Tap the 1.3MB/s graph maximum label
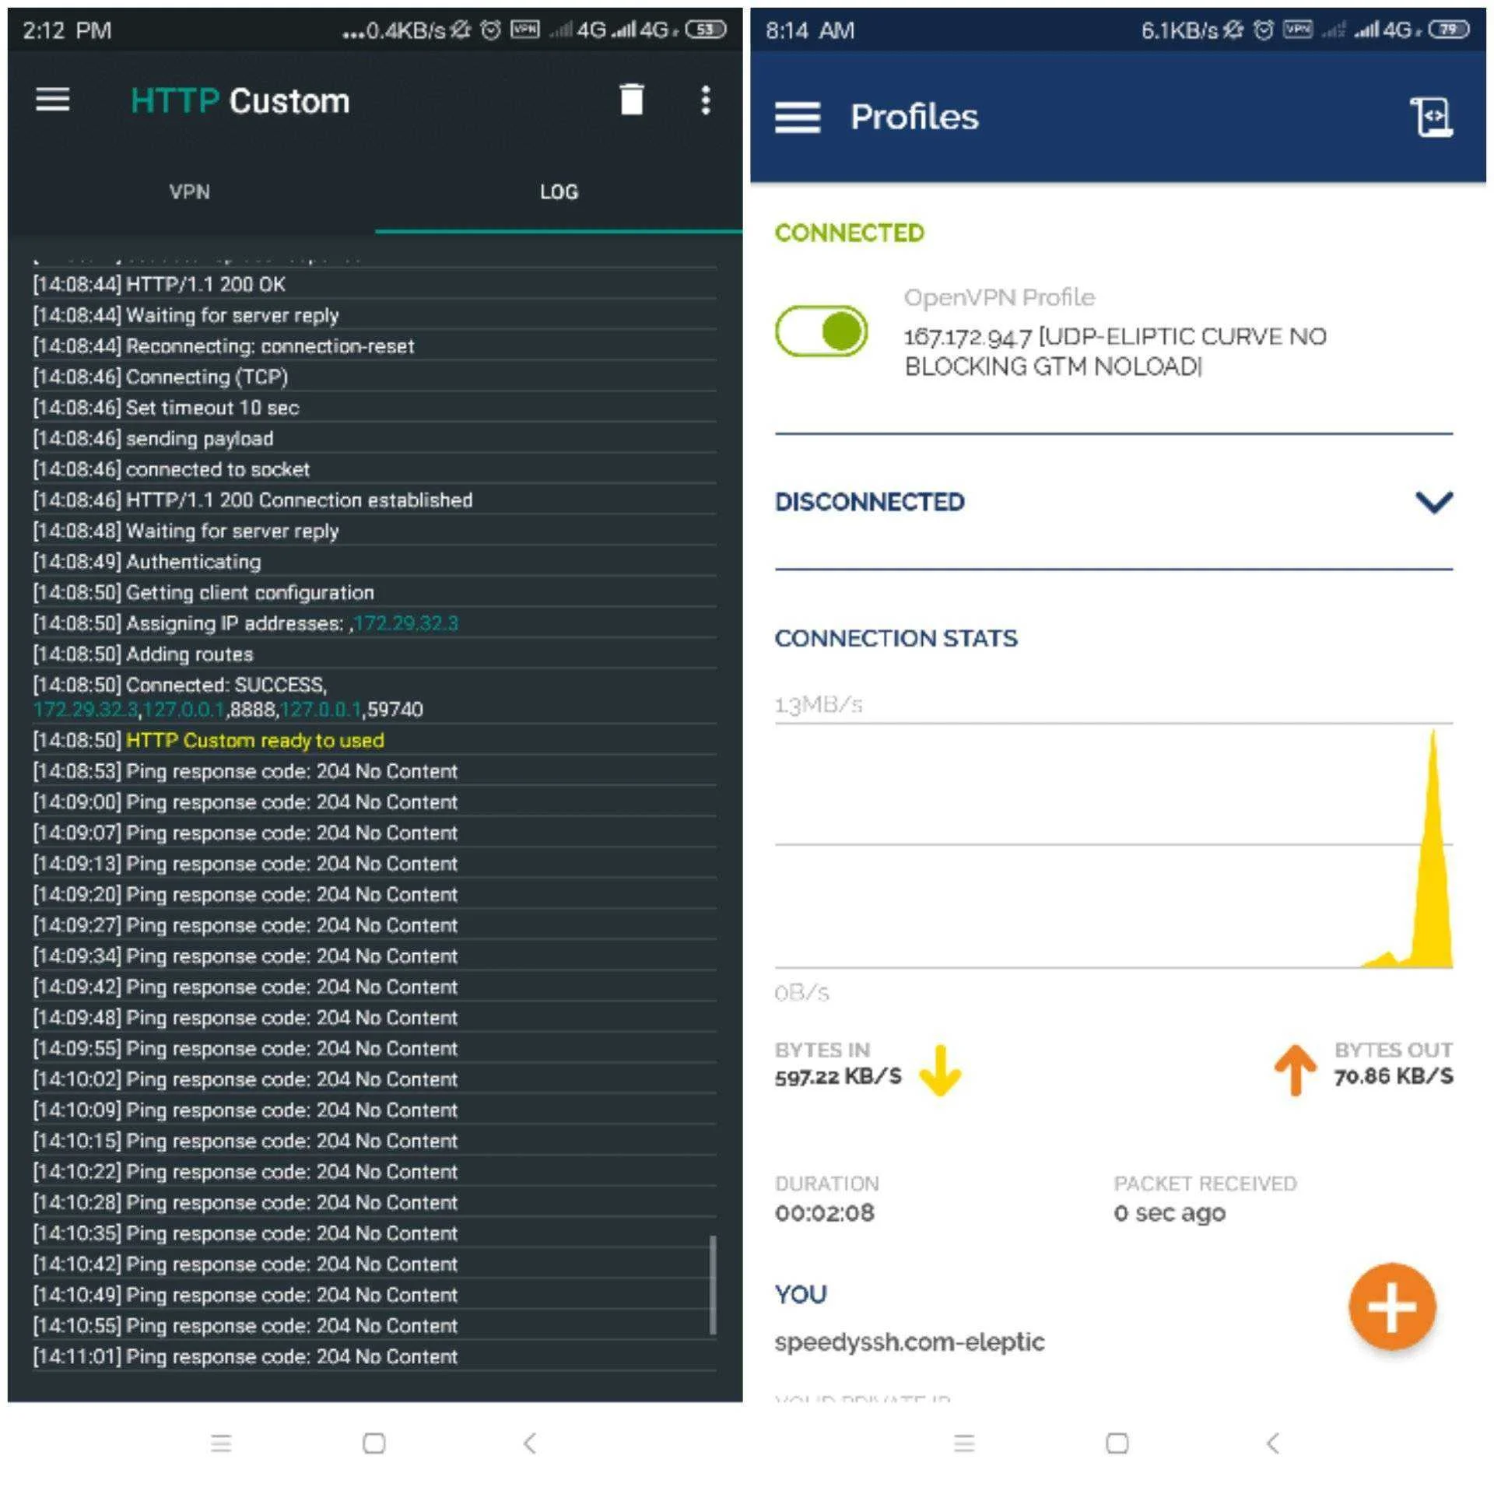Screen dimensions: 1494x1494 819,705
